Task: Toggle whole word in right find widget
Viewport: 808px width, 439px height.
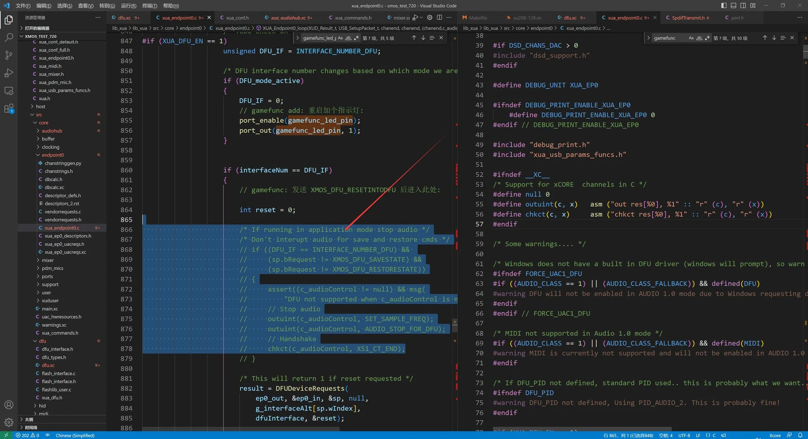Action: click(699, 38)
